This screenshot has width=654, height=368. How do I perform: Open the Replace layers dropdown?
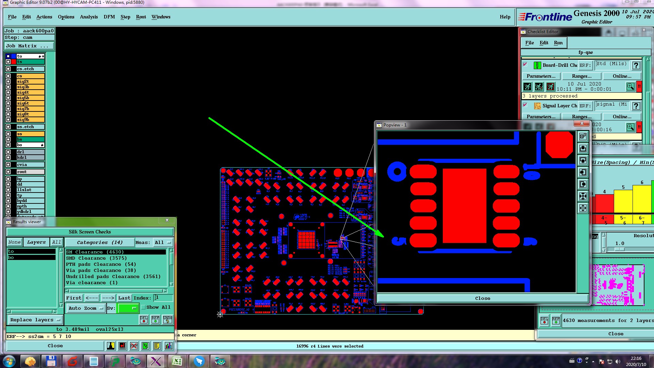coord(35,320)
